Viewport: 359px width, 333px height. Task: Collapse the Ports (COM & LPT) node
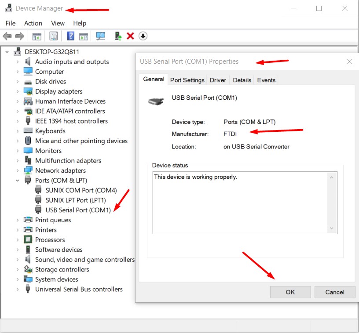coord(18,181)
